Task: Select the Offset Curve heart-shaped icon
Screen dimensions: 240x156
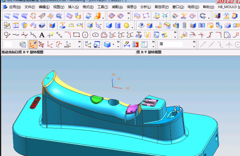Action: (104, 35)
